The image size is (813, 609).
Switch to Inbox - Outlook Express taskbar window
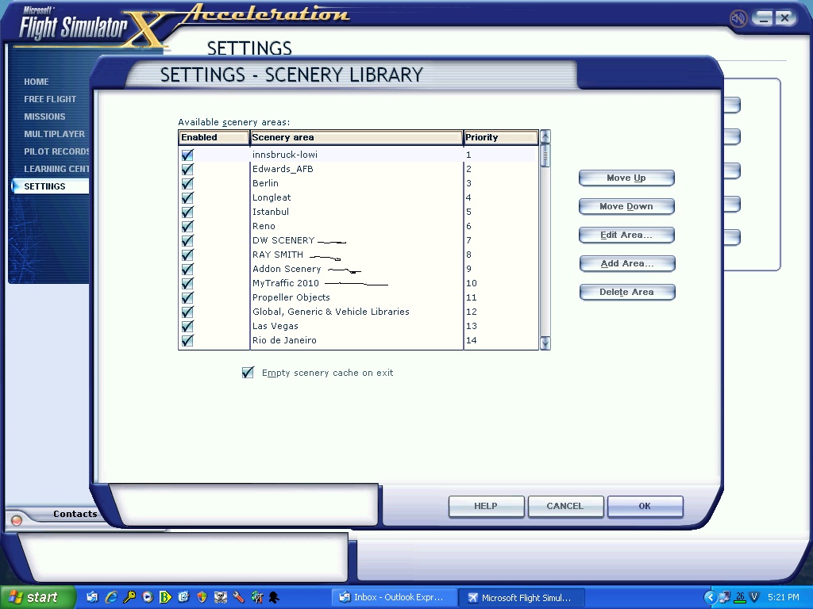pyautogui.click(x=395, y=597)
